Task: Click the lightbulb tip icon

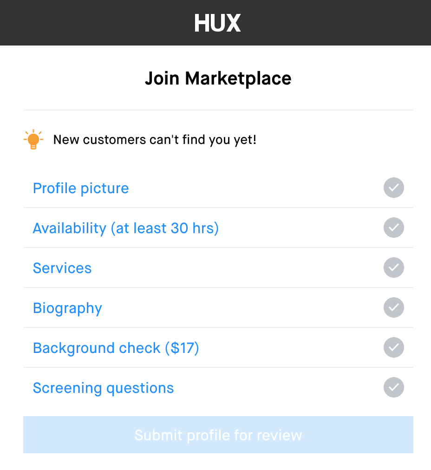Action: (x=33, y=139)
